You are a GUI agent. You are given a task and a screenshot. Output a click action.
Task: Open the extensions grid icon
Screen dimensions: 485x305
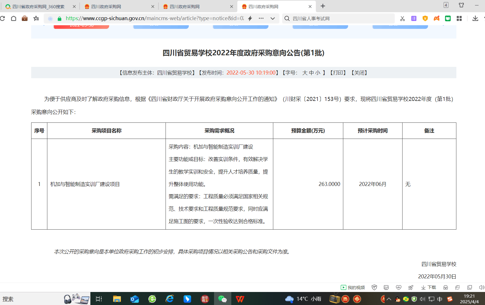click(459, 18)
